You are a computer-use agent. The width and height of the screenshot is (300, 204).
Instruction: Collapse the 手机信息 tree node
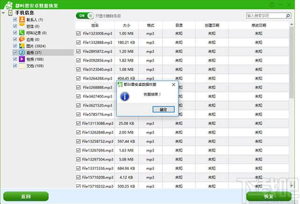click(4, 13)
